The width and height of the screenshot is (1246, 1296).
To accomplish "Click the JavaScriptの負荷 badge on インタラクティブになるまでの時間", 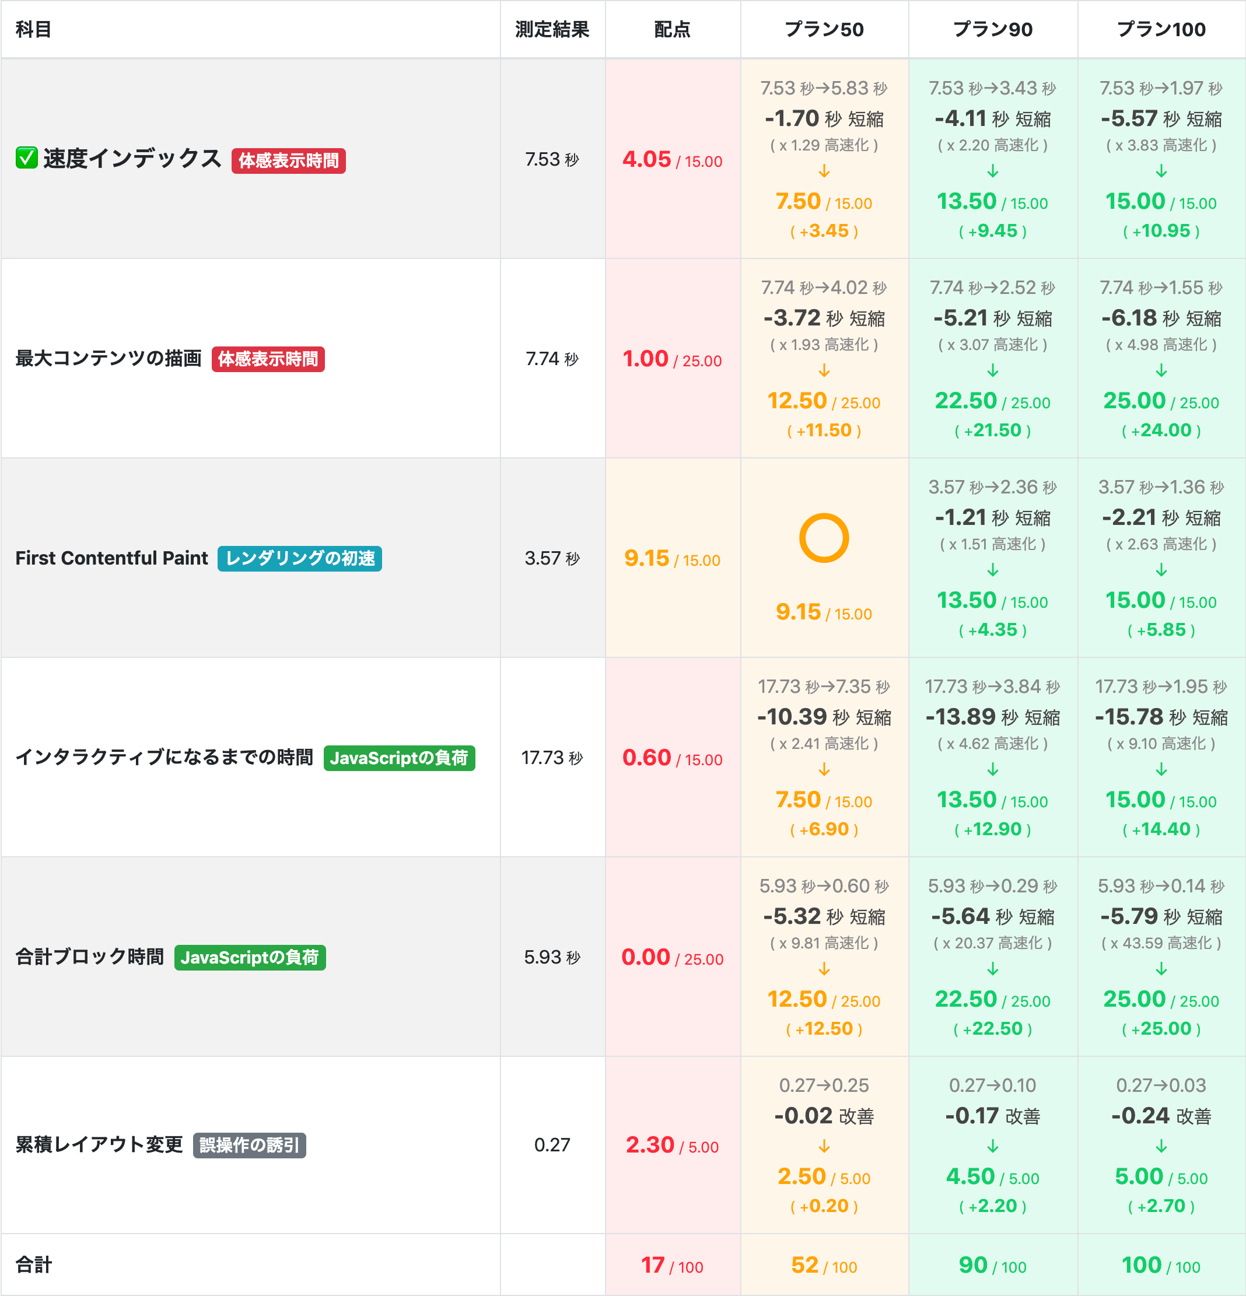I will click(x=400, y=758).
